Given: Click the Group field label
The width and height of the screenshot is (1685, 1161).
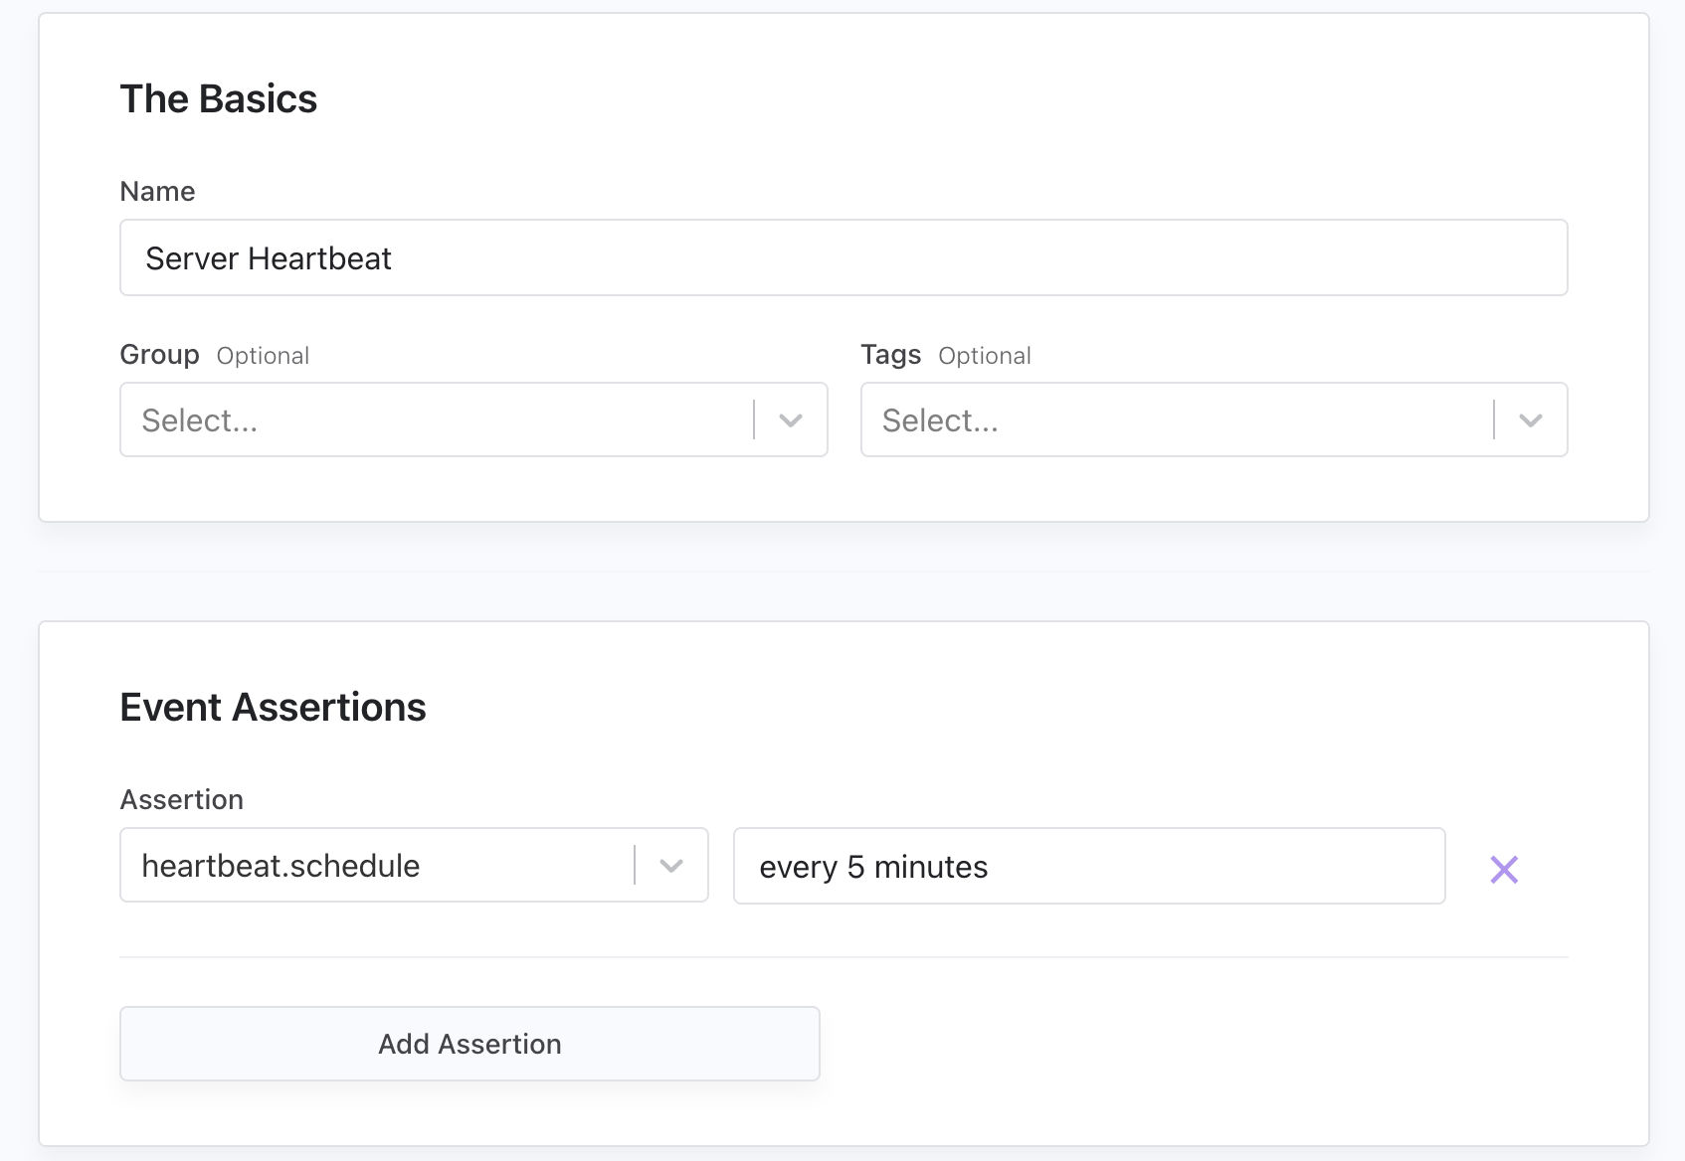Looking at the screenshot, I should coord(159,355).
